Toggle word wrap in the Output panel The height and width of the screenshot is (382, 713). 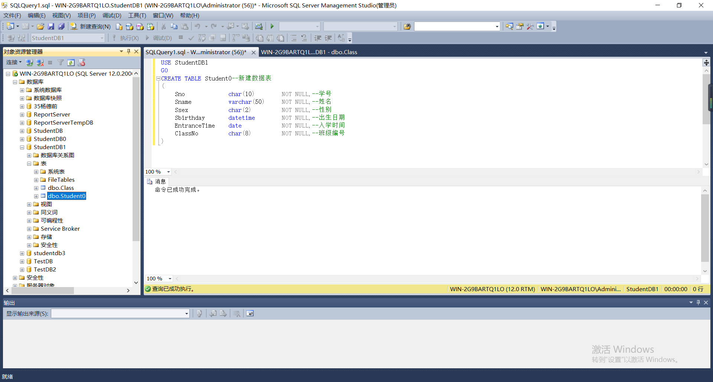click(250, 313)
